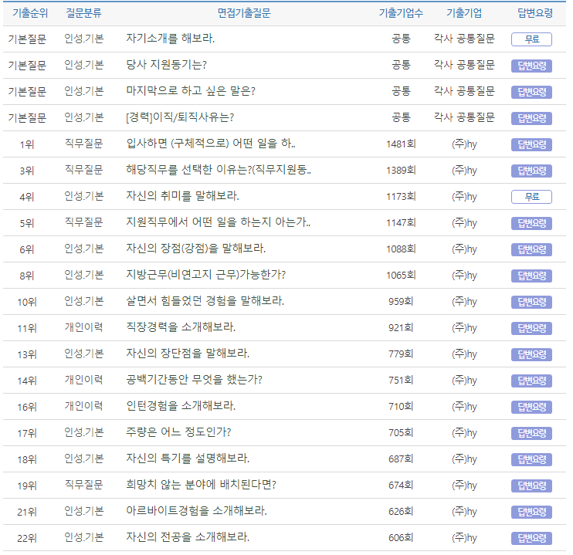Click the 기출기업수 column header
Screen dimensions: 573x555
click(400, 13)
